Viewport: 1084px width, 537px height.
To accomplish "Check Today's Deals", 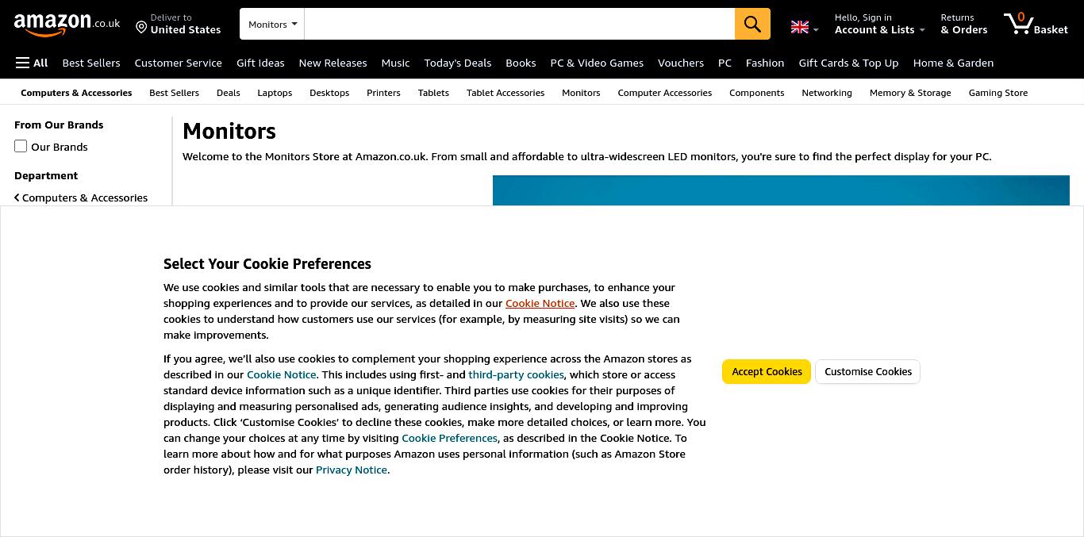I will pos(458,63).
